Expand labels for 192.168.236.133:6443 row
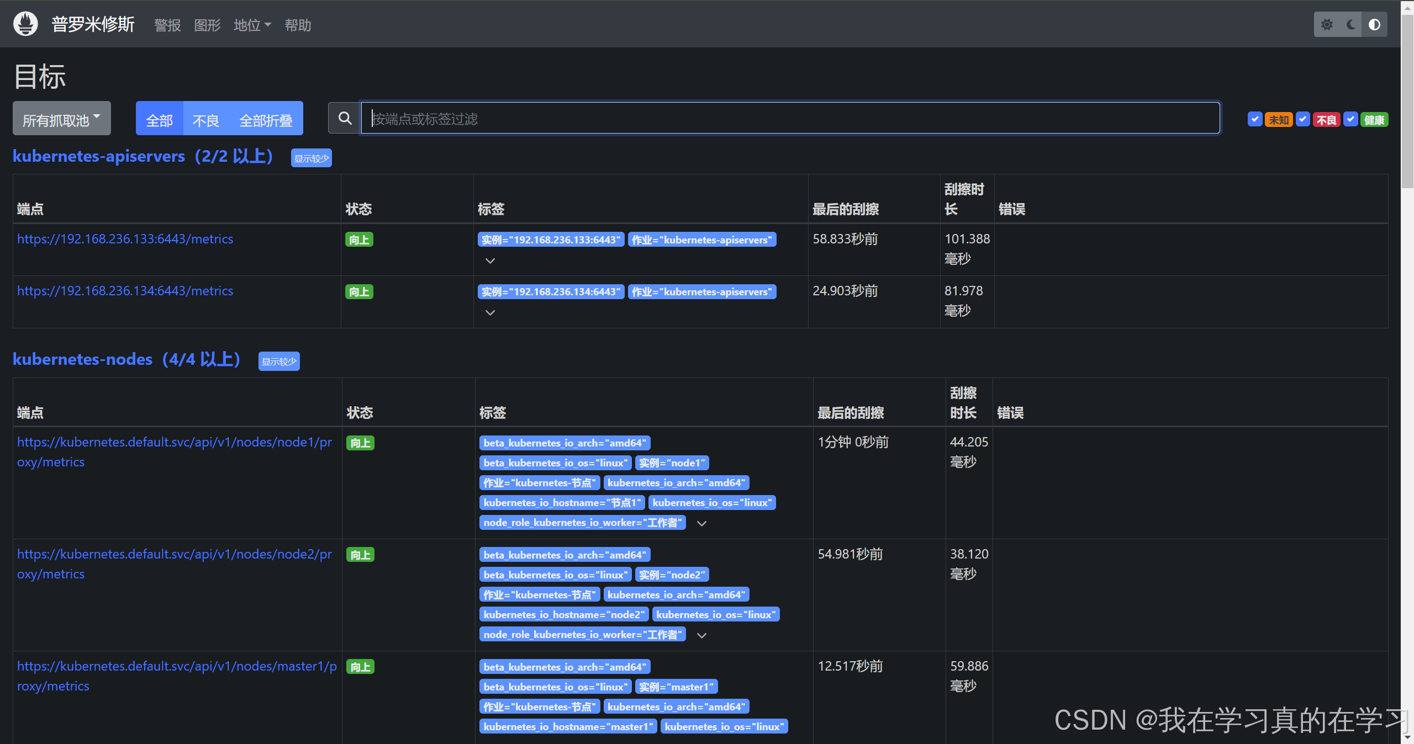Viewport: 1414px width, 744px height. 490,261
